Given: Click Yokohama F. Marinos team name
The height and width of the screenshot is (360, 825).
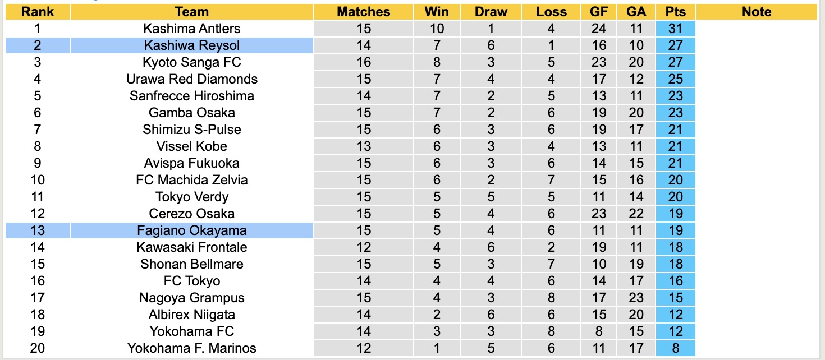Looking at the screenshot, I should click(x=191, y=348).
